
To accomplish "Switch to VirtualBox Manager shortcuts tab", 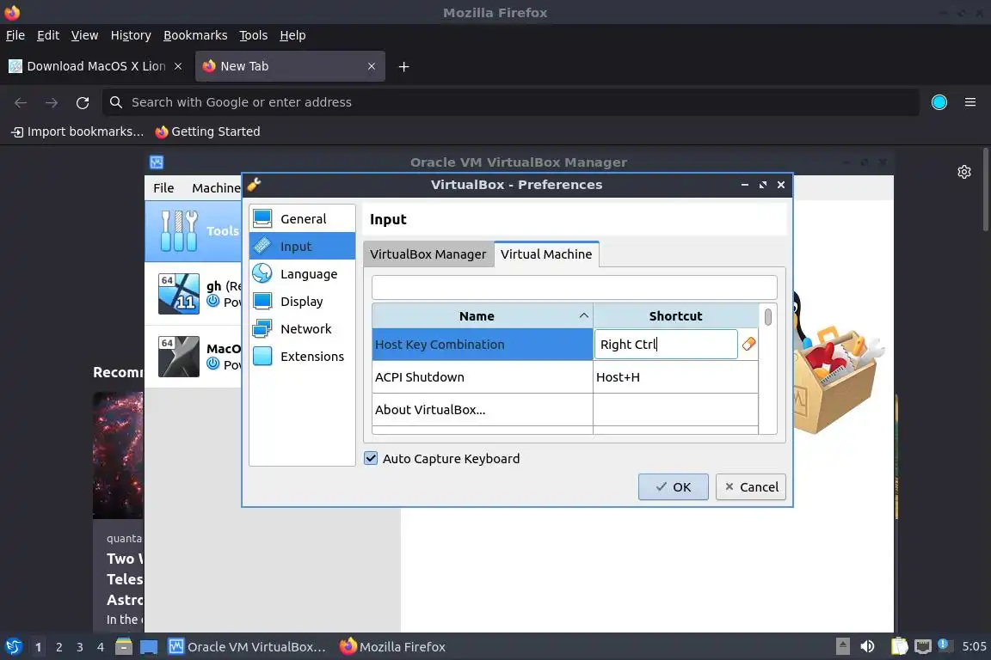I will (x=428, y=254).
